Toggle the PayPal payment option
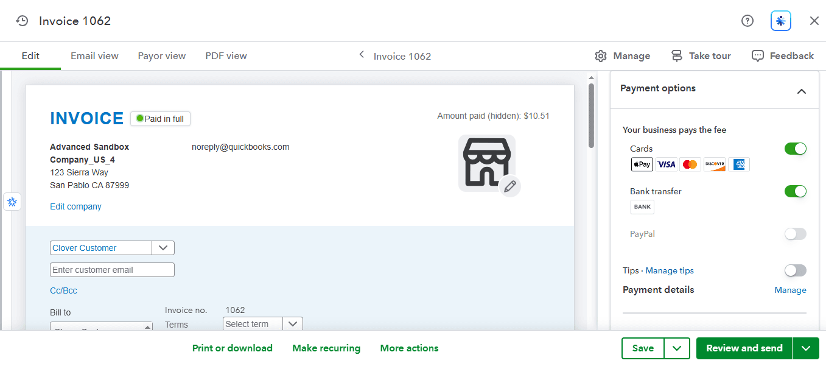Viewport: 826px width, 366px height. click(x=796, y=234)
